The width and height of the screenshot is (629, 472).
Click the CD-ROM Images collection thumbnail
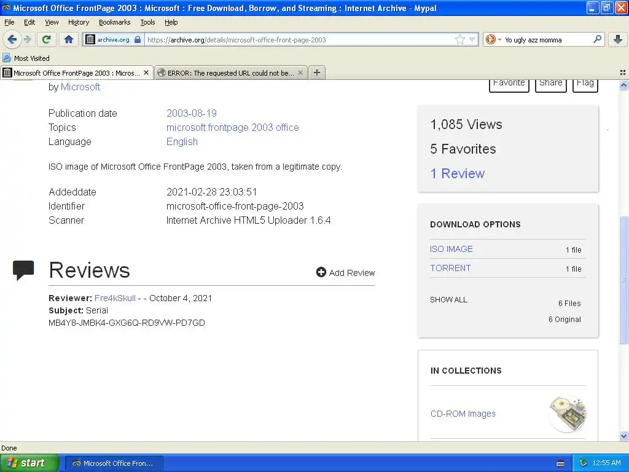coord(568,414)
